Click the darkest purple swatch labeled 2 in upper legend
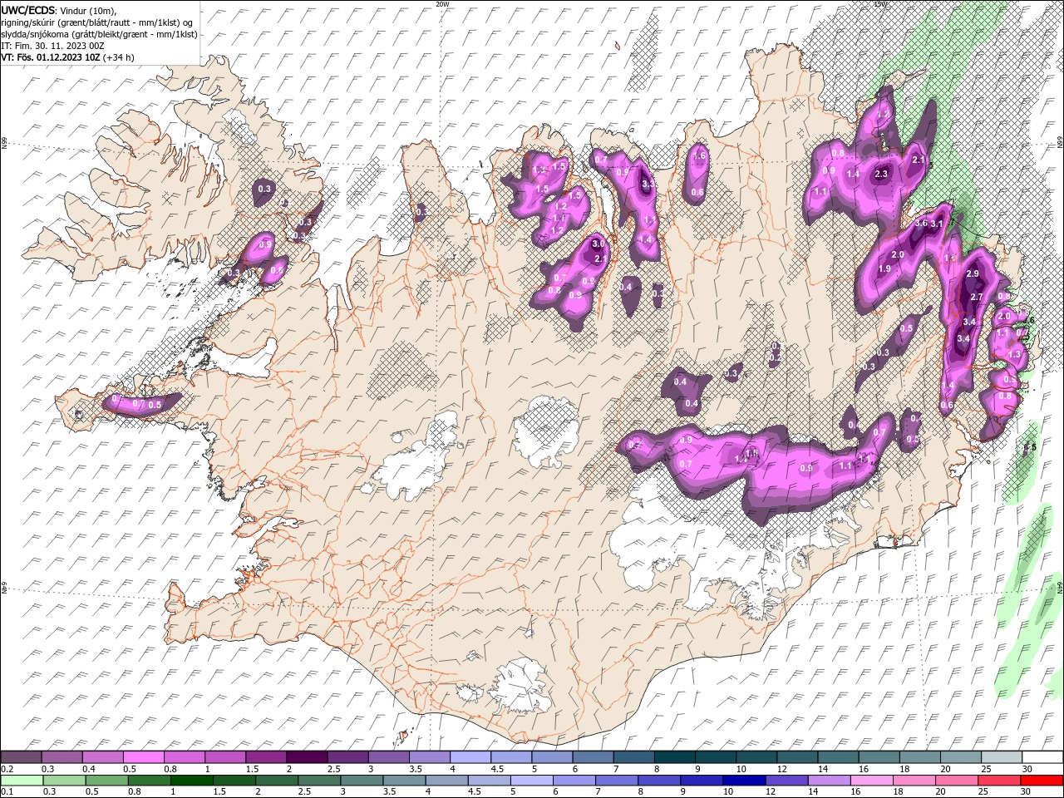Screen dimensions: 1064x798 [306, 758]
